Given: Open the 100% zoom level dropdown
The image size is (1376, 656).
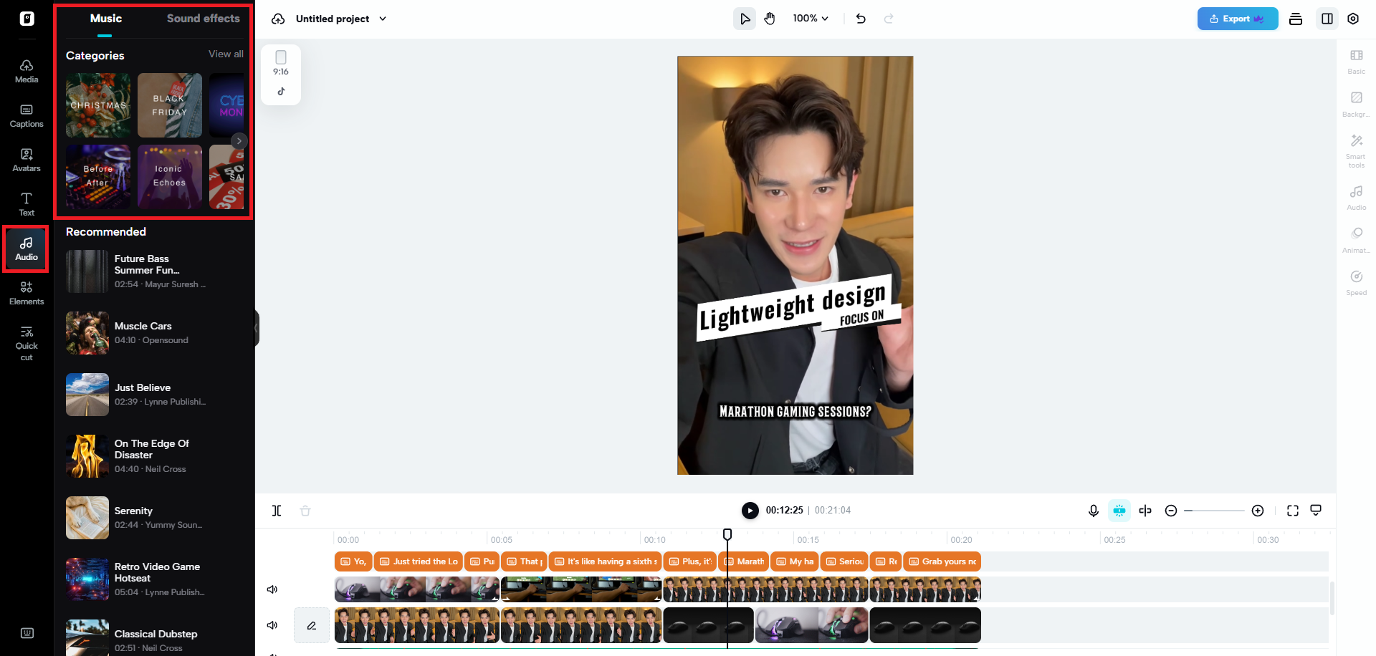Looking at the screenshot, I should tap(811, 18).
